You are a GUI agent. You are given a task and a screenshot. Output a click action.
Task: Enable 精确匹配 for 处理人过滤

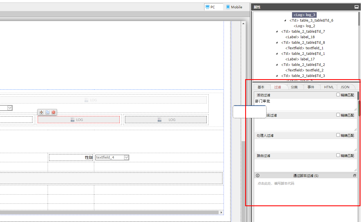tap(338, 135)
